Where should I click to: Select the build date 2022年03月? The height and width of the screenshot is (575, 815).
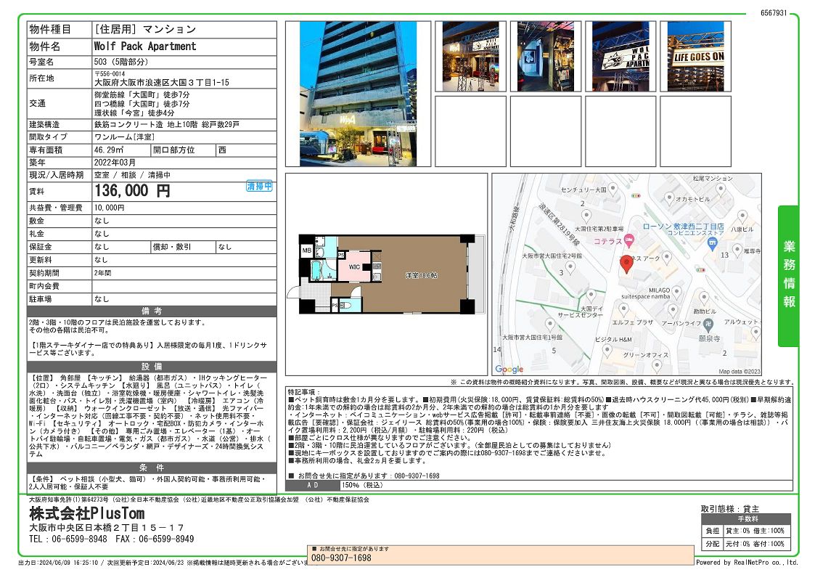point(115,163)
